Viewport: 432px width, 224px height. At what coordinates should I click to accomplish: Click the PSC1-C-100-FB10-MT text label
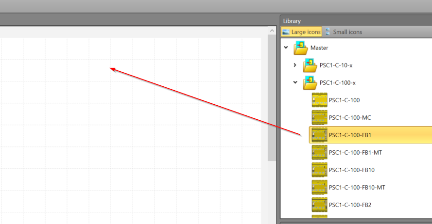tap(357, 188)
